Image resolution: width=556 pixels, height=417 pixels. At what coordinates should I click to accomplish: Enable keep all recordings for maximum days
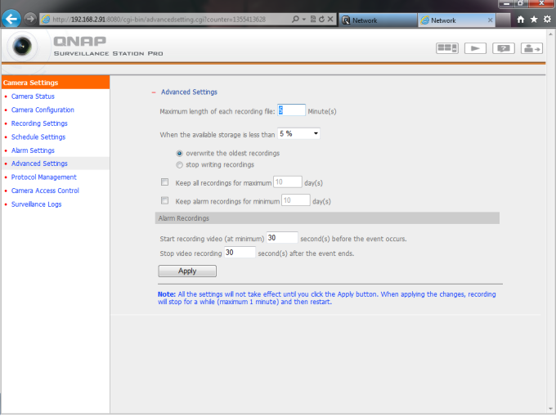coord(164,182)
